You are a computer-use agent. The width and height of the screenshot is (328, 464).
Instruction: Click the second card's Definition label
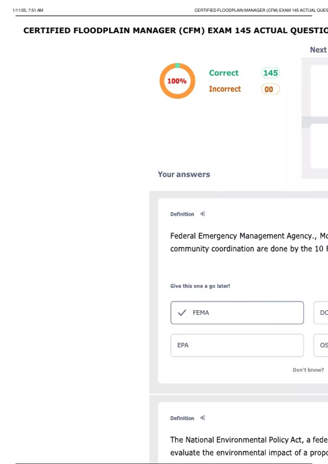pos(182,418)
